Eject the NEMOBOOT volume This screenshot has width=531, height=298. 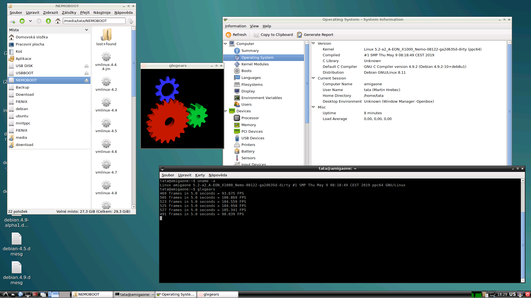[x=87, y=80]
